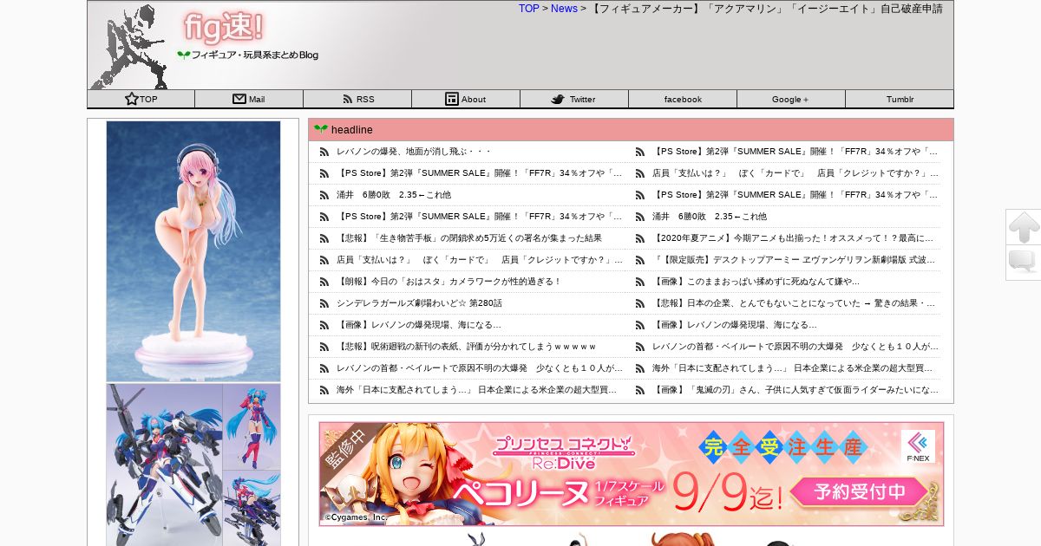Click the fig速! site logo
This screenshot has height=546, width=1041.
tap(224, 28)
